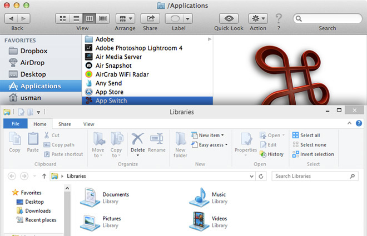Expand the Adobe folder arrow
The height and width of the screenshot is (236, 367).
(x=210, y=39)
